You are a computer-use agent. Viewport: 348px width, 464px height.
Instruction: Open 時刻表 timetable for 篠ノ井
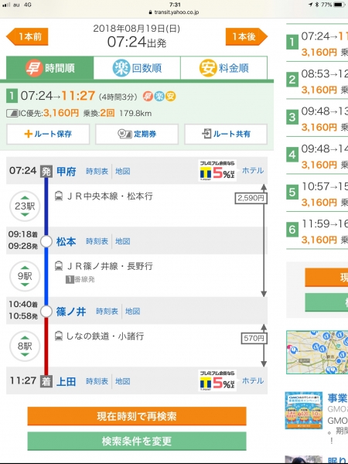107,312
